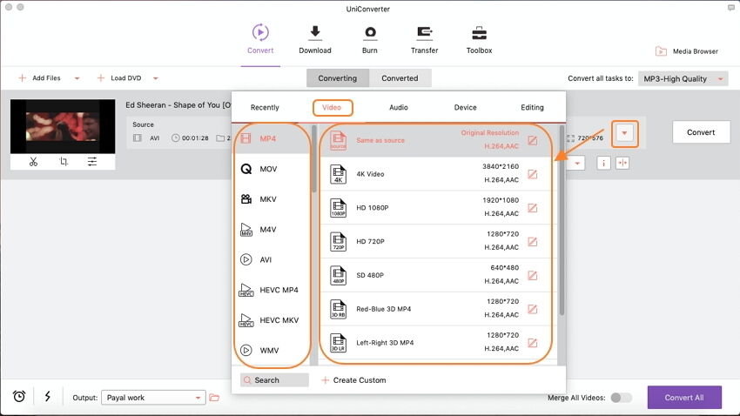
Task: Edit the HD 720P preset
Action: [532, 241]
